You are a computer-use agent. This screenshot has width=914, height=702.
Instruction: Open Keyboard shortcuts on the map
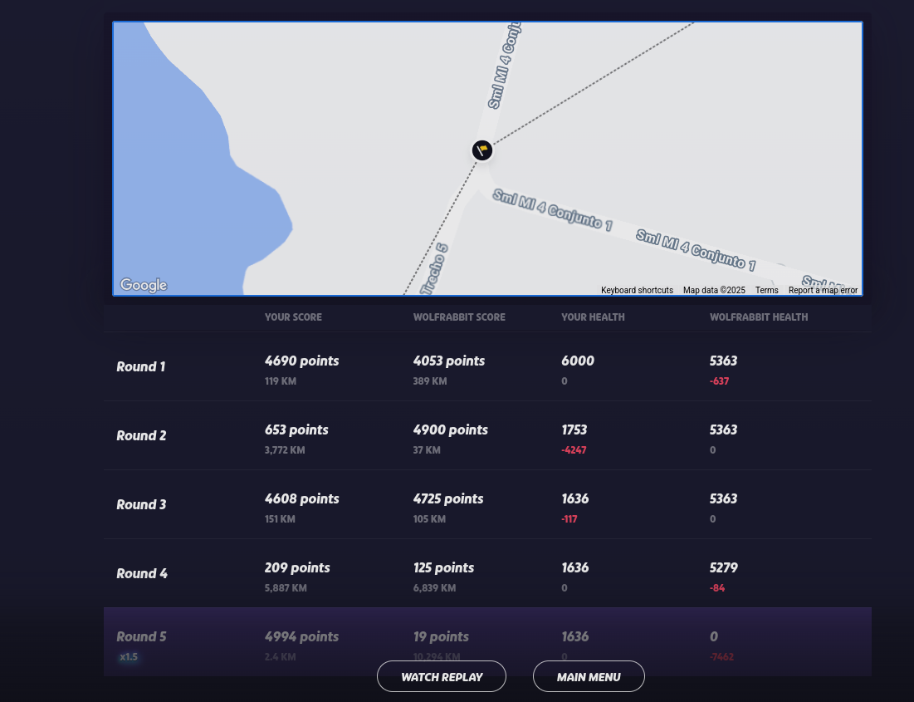[637, 290]
